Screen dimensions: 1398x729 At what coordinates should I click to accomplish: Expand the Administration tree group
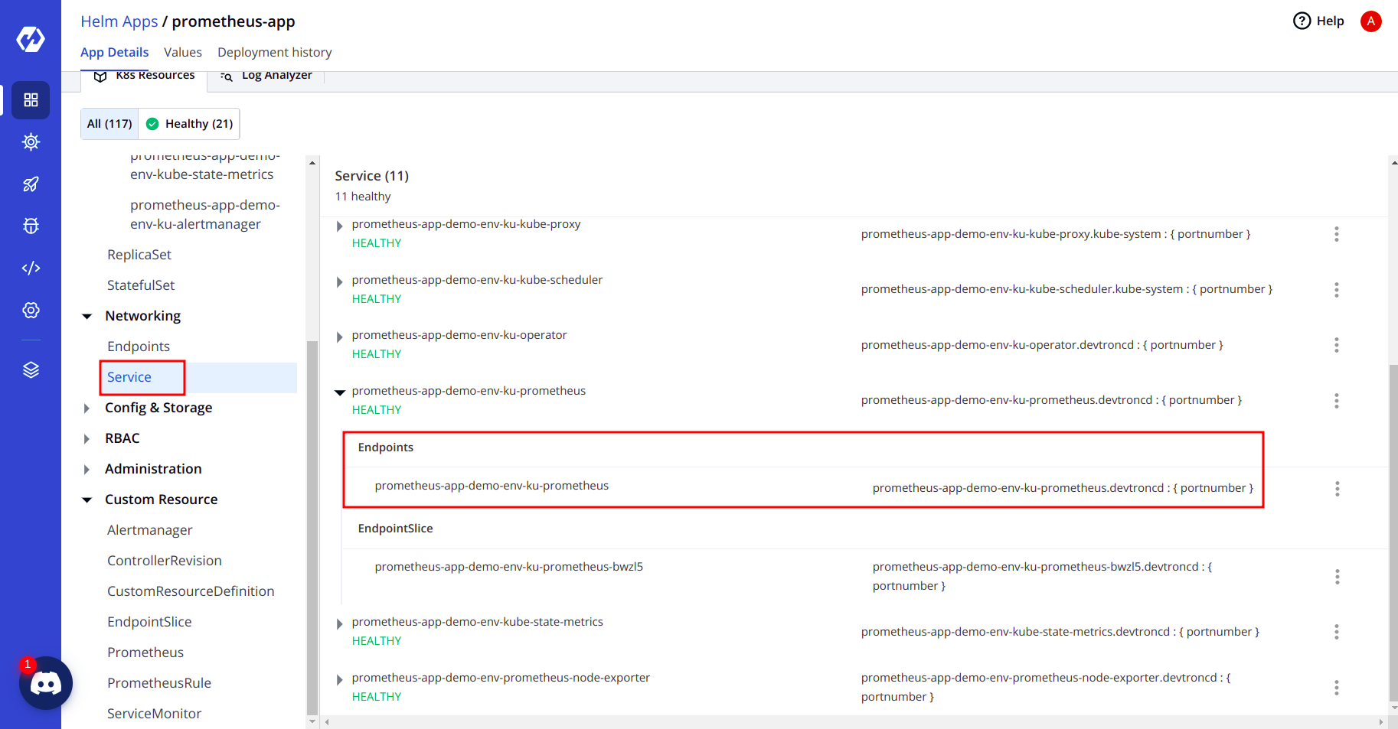coord(87,470)
